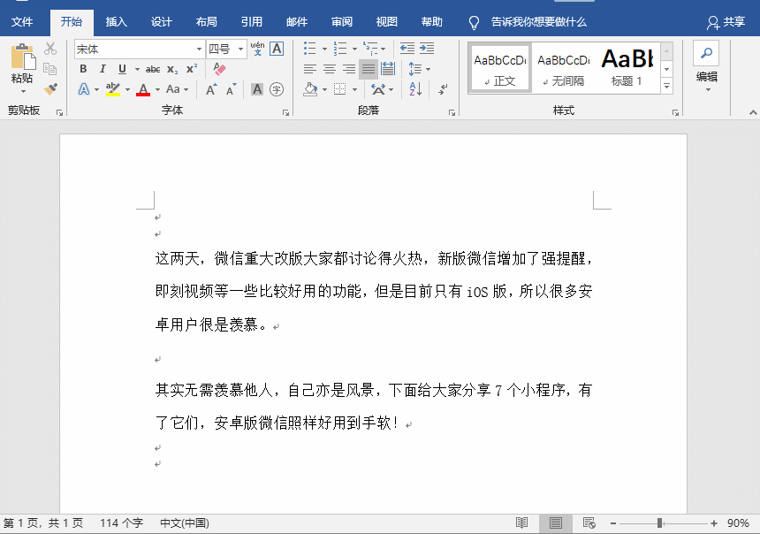The height and width of the screenshot is (534, 760).
Task: Click the 告诉我你想要做什么 search box
Action: (538, 22)
